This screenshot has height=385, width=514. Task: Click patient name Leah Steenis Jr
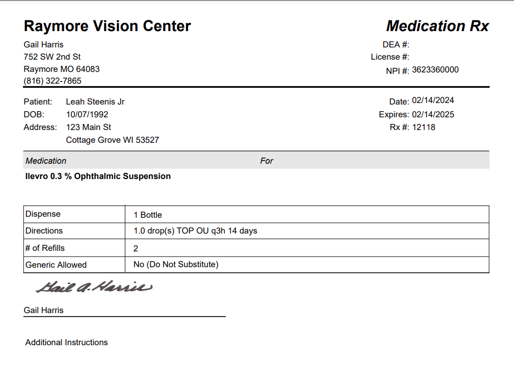tap(95, 102)
